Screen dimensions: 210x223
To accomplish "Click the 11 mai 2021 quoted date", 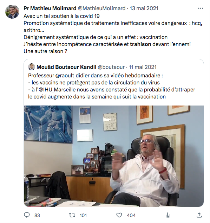I will 143,67.
